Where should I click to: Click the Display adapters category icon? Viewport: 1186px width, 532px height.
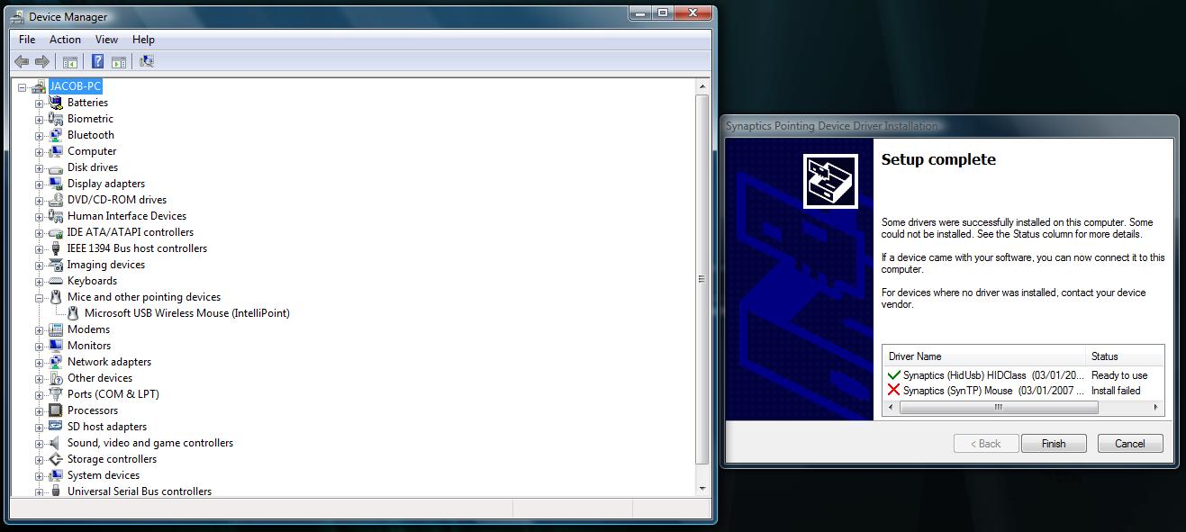coord(56,184)
